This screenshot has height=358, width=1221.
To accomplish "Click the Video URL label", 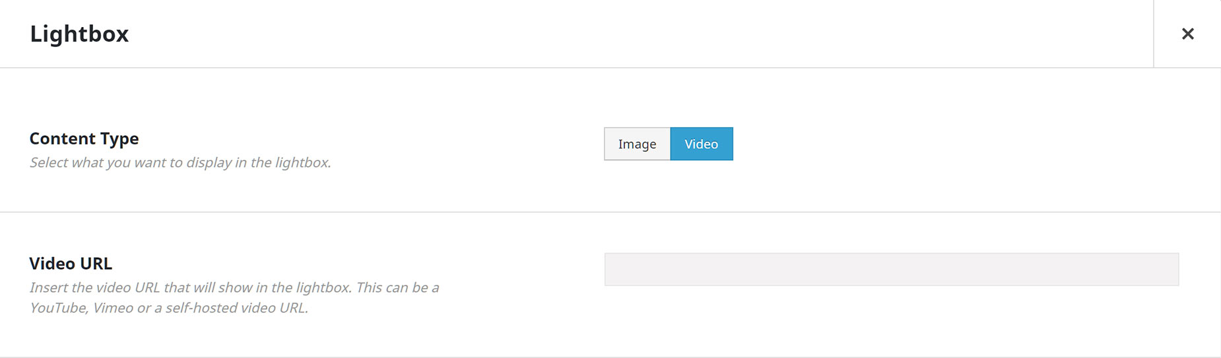I will 71,263.
